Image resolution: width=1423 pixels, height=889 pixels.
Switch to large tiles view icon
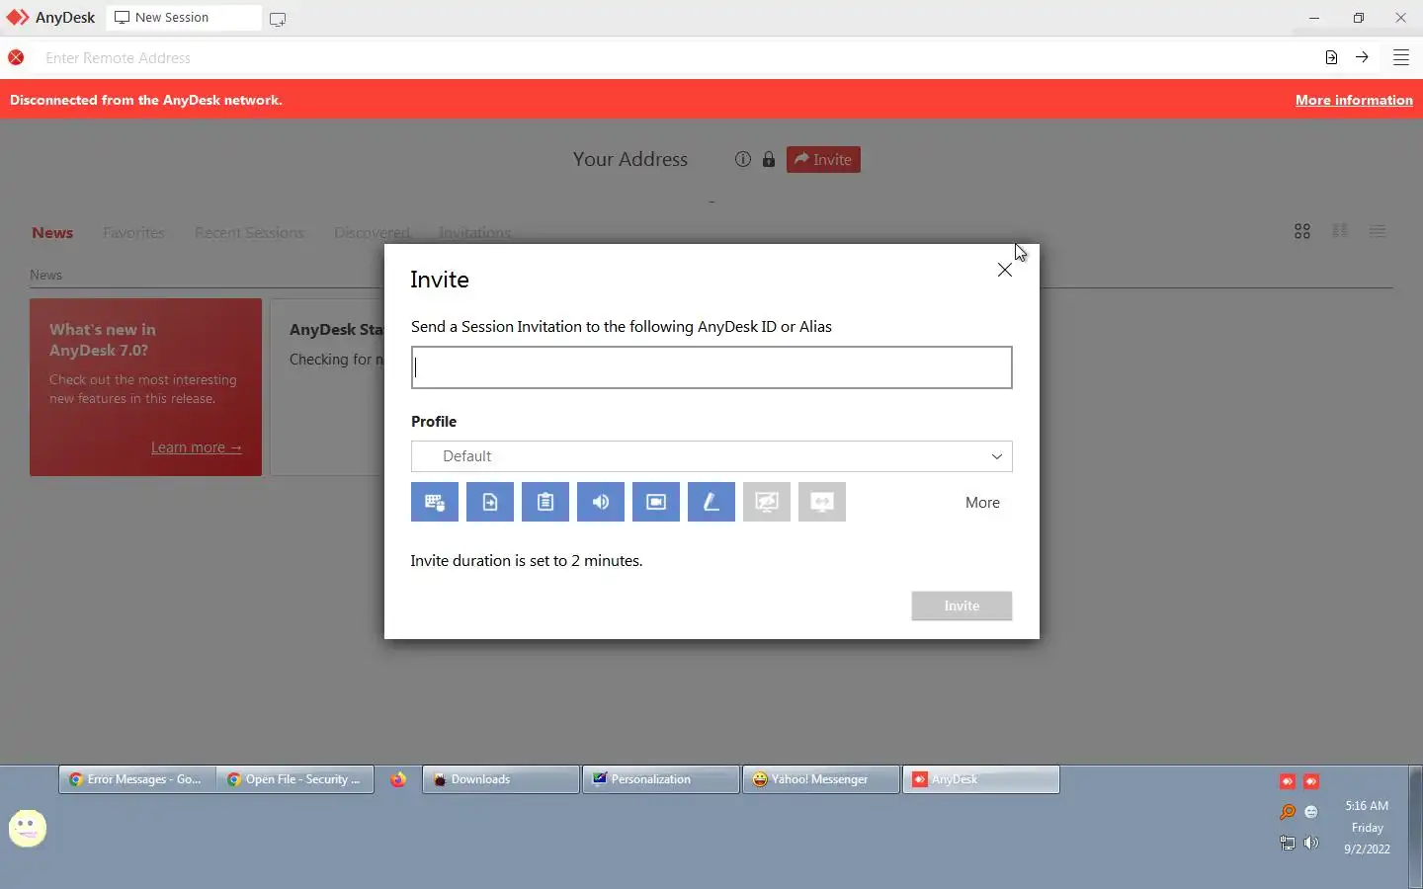coord(1302,231)
